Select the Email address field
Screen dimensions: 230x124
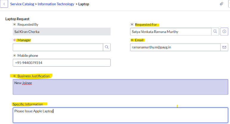[x=175, y=47]
